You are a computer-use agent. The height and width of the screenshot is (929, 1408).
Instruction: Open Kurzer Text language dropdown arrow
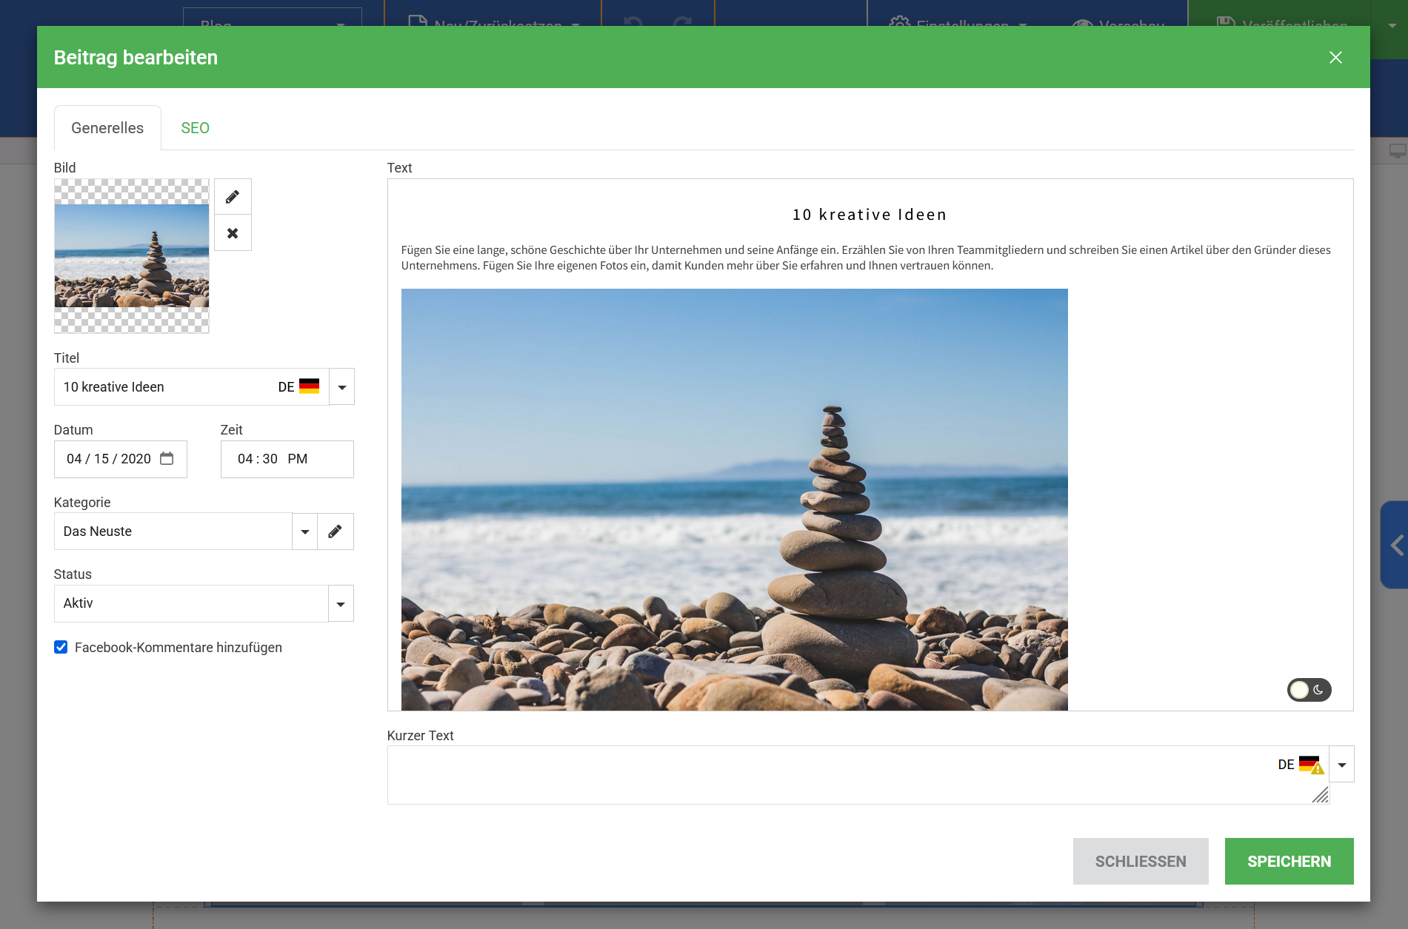coord(1341,765)
